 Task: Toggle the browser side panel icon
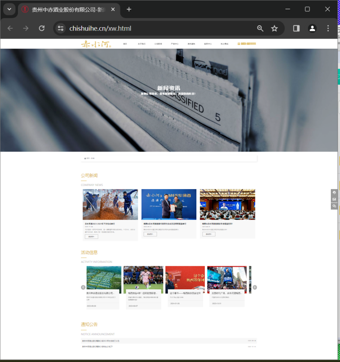point(296,28)
